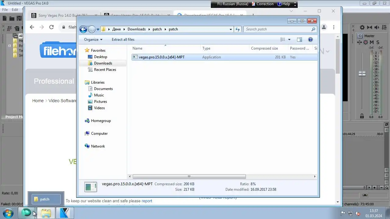This screenshot has width=390, height=219.
Task: Solo the Master bus with the S button
Action: pos(378,42)
